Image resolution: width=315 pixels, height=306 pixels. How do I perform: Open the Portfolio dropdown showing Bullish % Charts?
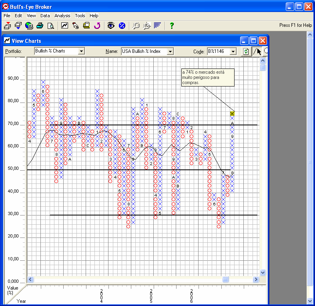coord(81,51)
